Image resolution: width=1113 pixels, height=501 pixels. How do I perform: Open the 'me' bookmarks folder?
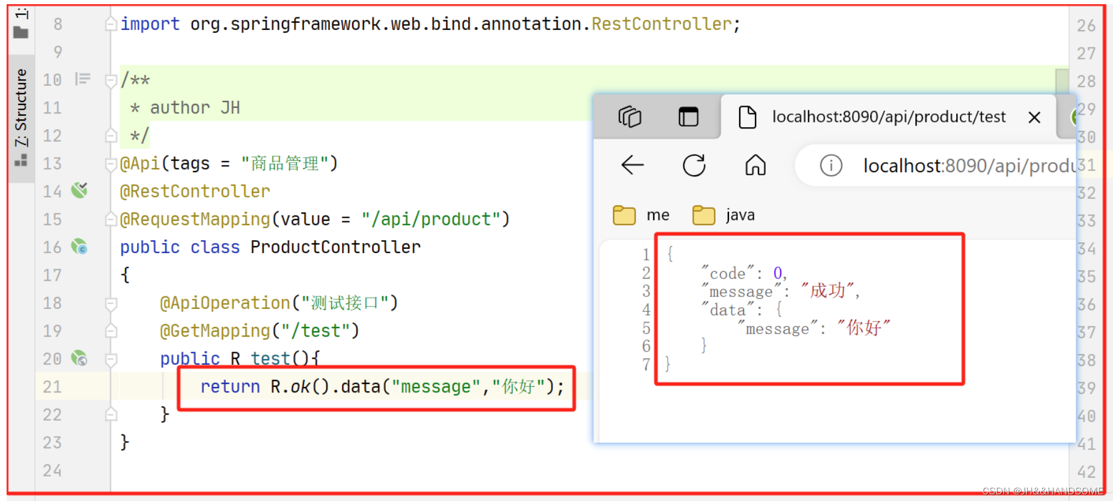(x=641, y=215)
